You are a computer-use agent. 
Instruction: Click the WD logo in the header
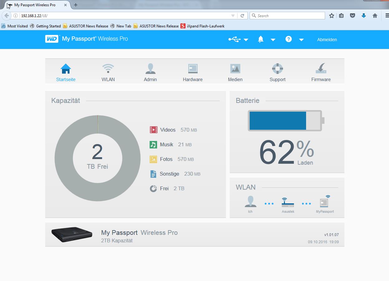tap(52, 39)
